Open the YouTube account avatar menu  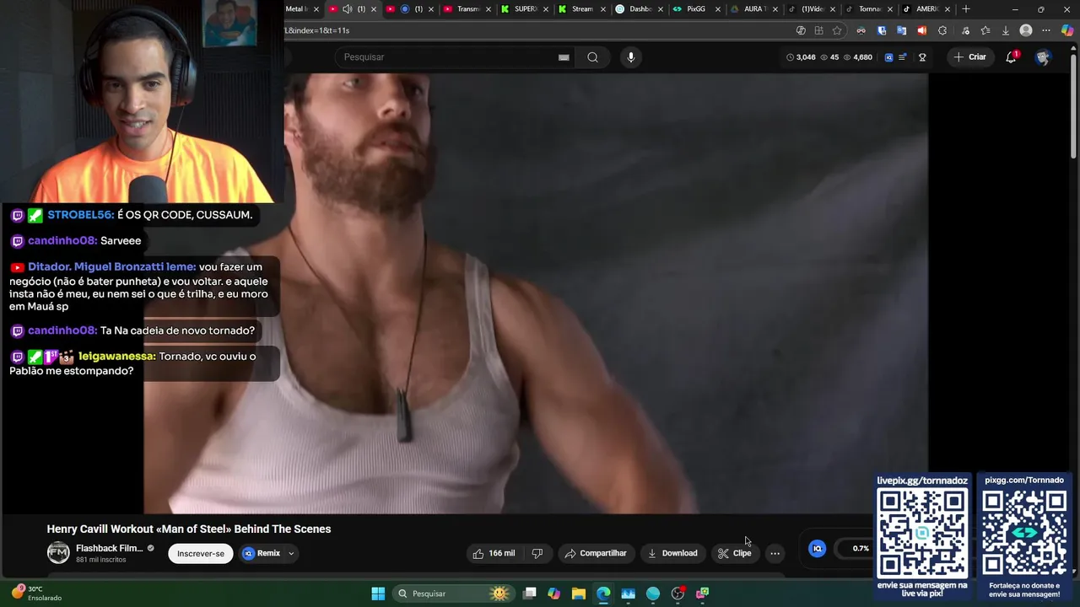click(1043, 57)
